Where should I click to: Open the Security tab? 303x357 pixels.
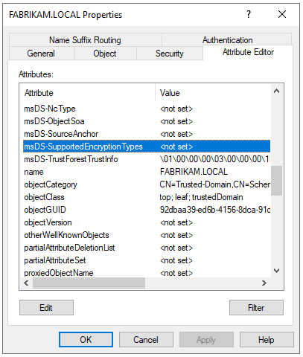coord(170,54)
